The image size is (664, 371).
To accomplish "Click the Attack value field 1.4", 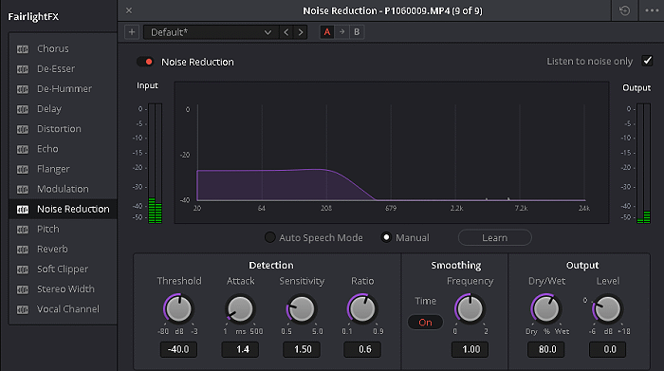I will coord(240,349).
